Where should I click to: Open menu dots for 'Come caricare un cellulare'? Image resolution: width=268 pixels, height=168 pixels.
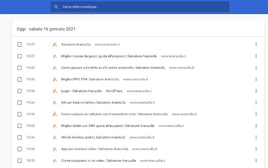click(256, 114)
